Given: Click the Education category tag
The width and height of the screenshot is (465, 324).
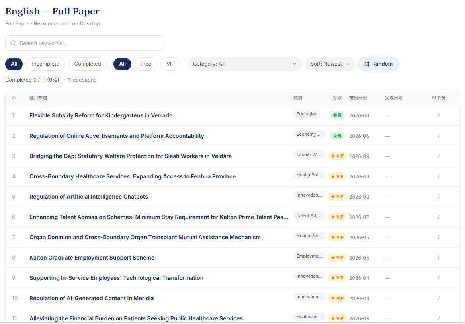Looking at the screenshot, I should (307, 114).
